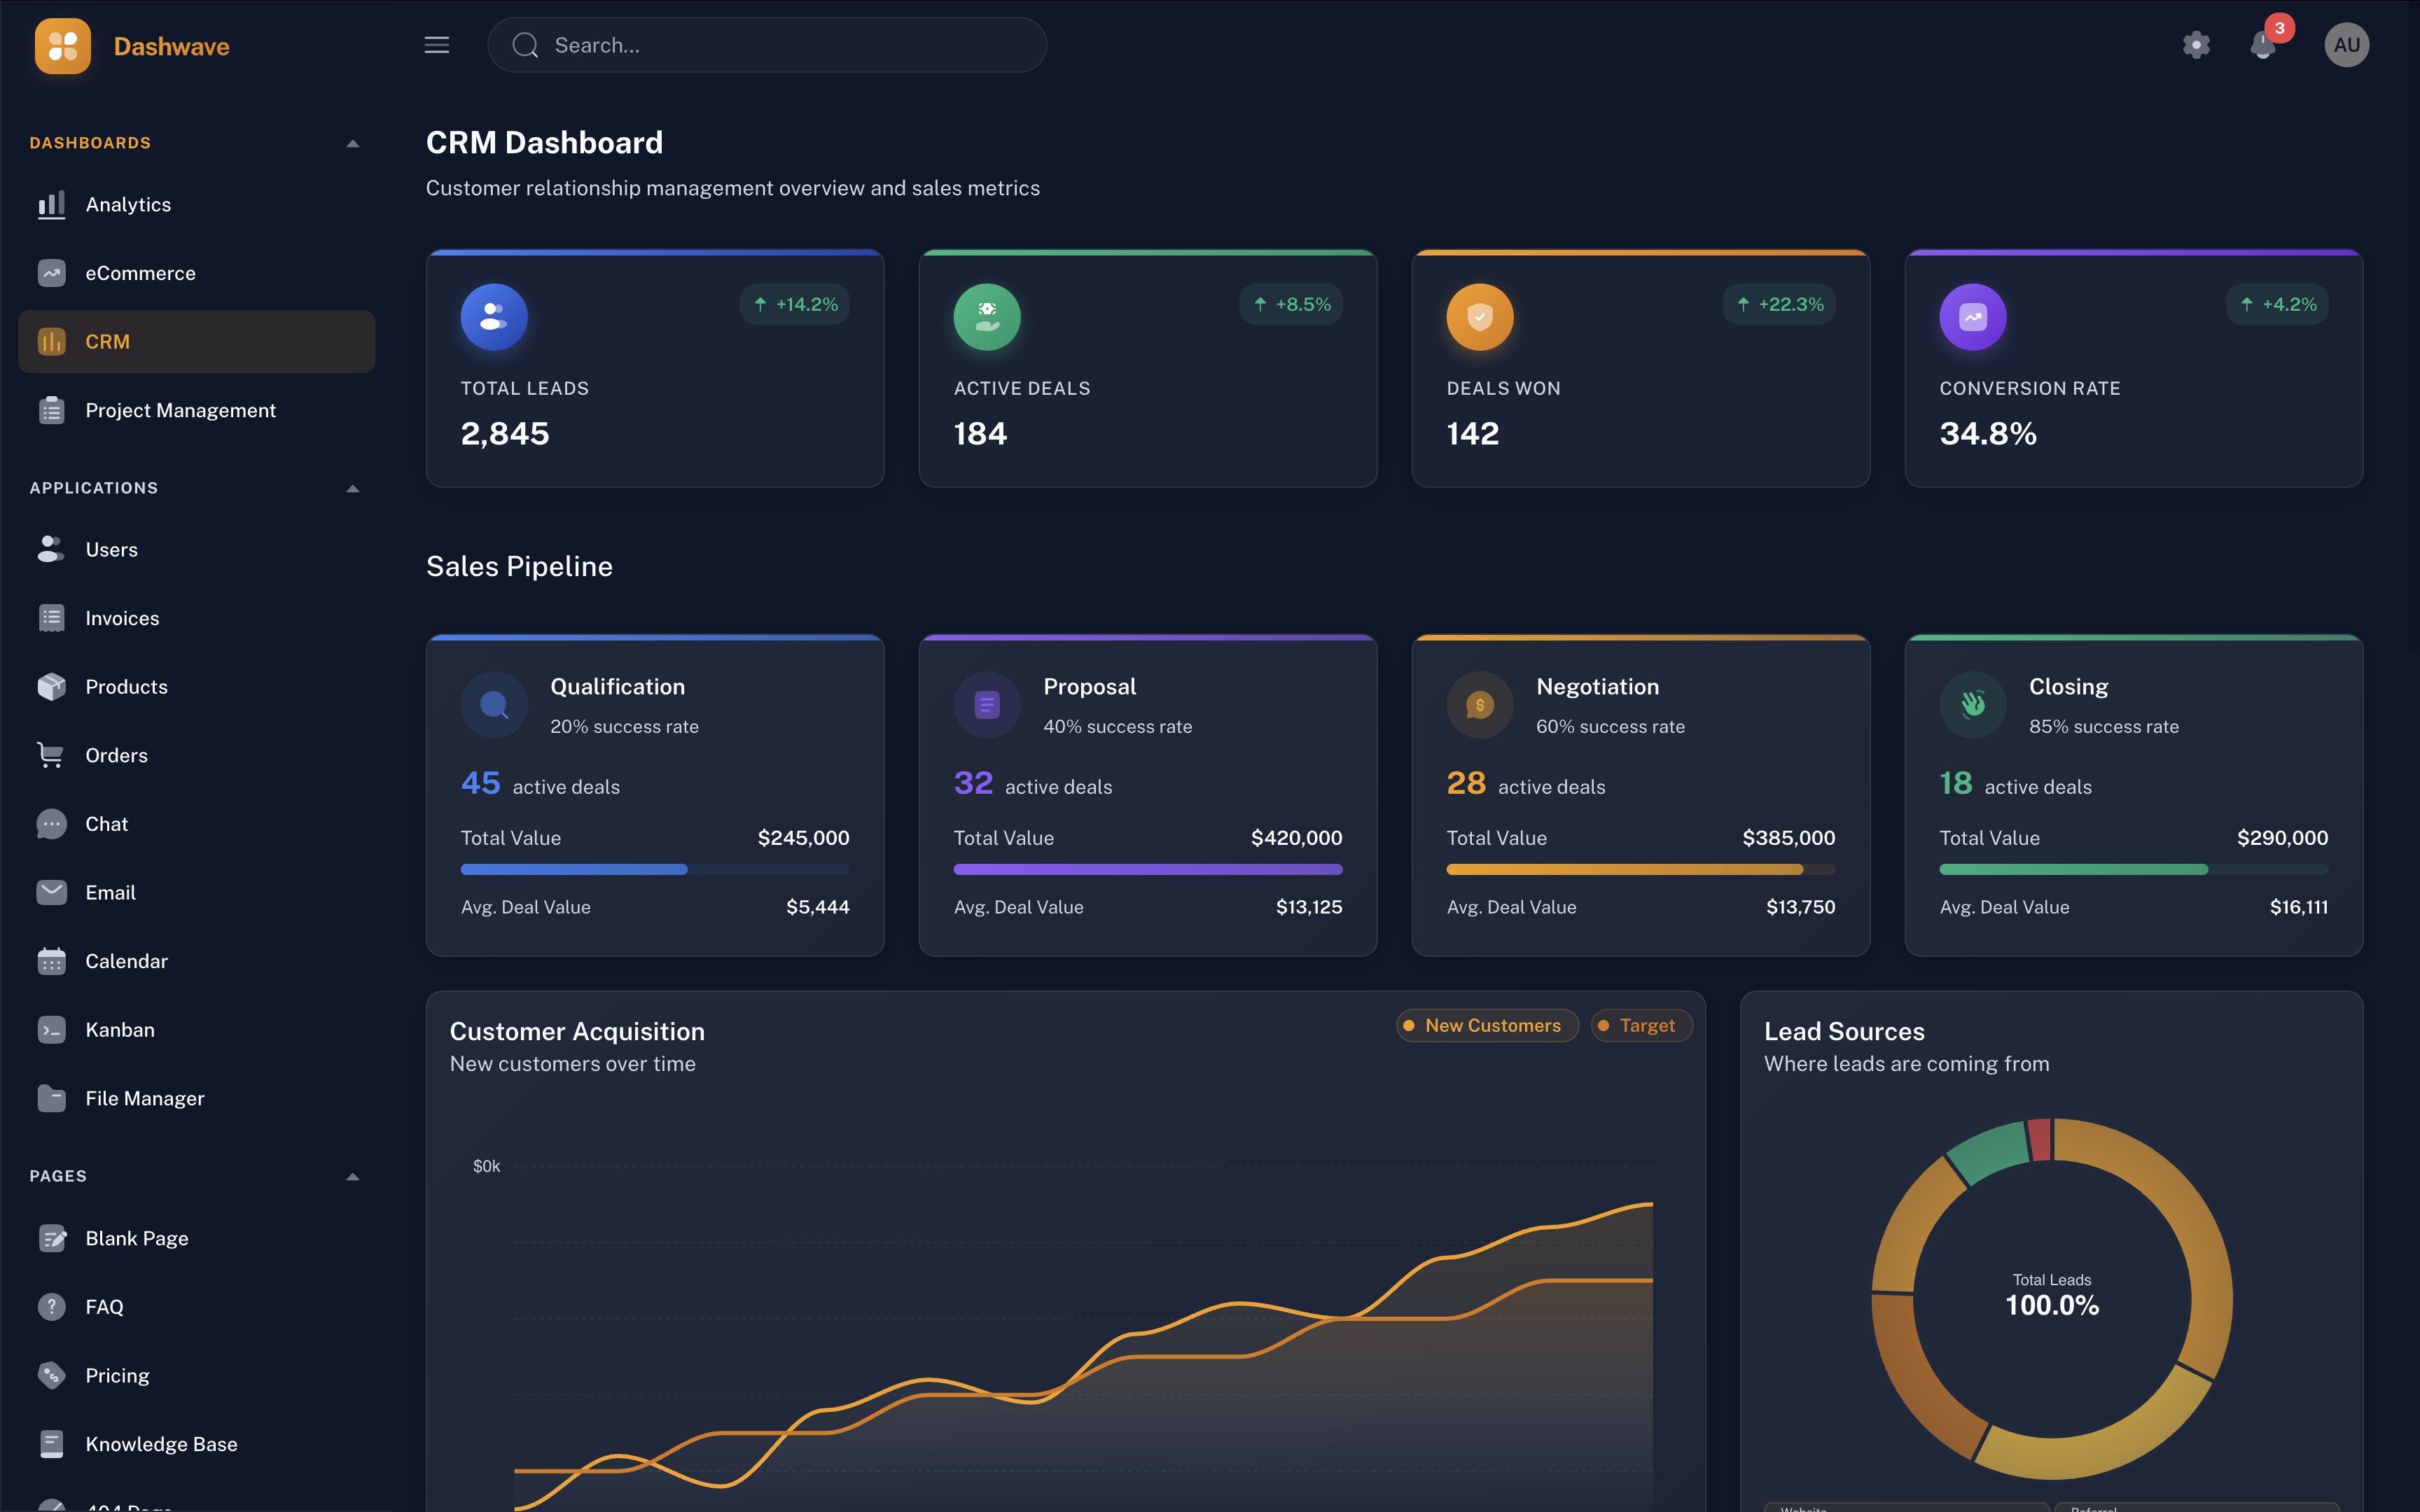Collapse the Pages sidebar section
2420x1512 pixels.
coord(352,1177)
